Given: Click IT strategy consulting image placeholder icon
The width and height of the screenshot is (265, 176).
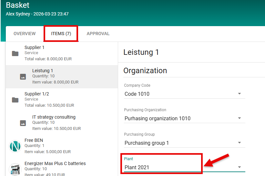Looking at the screenshot, I should 23,123.
